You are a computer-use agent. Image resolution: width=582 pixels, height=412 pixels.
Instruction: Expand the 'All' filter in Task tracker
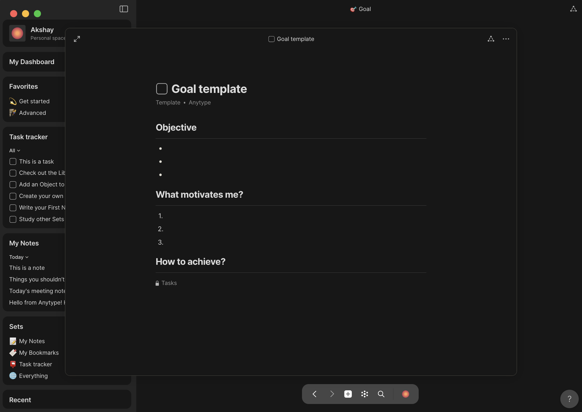pyautogui.click(x=15, y=150)
